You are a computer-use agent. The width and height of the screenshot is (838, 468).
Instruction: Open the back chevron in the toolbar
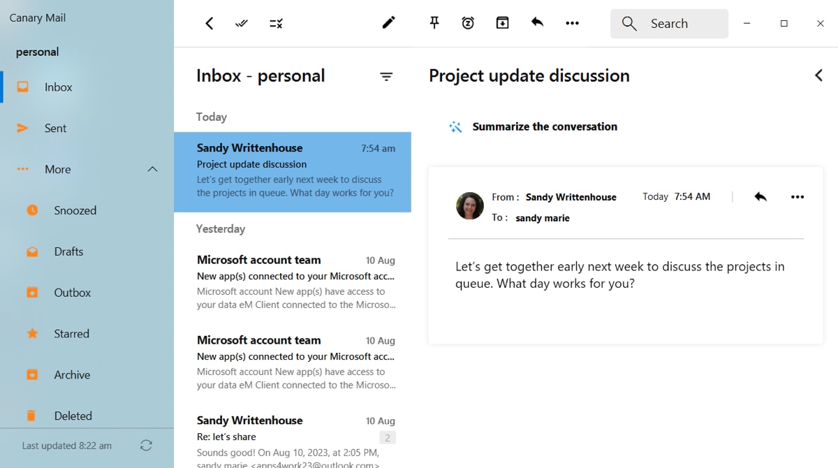(x=209, y=22)
